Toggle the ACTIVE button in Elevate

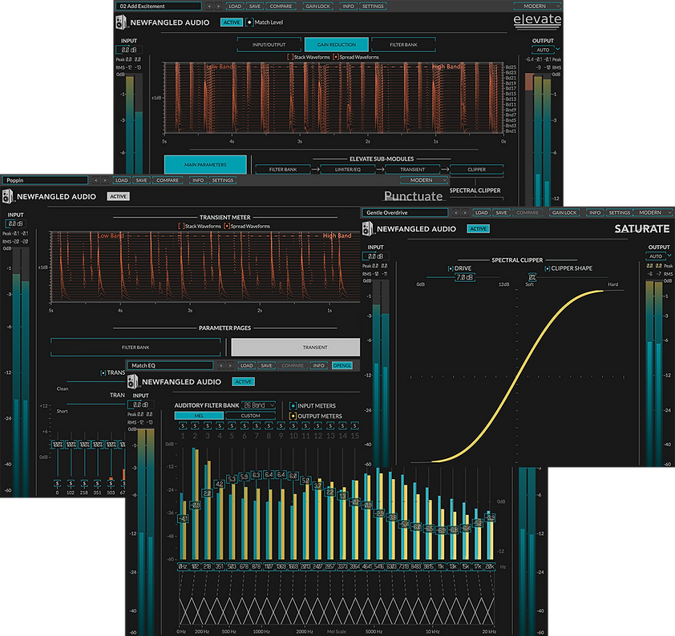[x=232, y=22]
